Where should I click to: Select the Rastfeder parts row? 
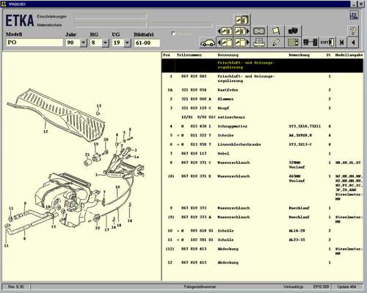click(262, 90)
